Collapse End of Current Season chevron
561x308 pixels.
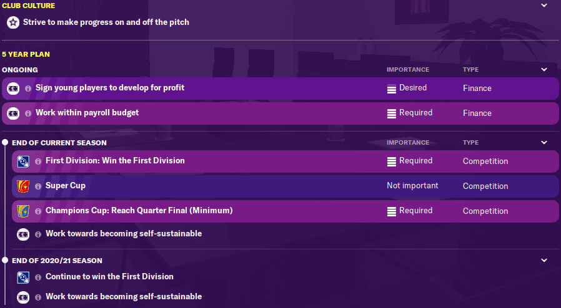click(544, 142)
